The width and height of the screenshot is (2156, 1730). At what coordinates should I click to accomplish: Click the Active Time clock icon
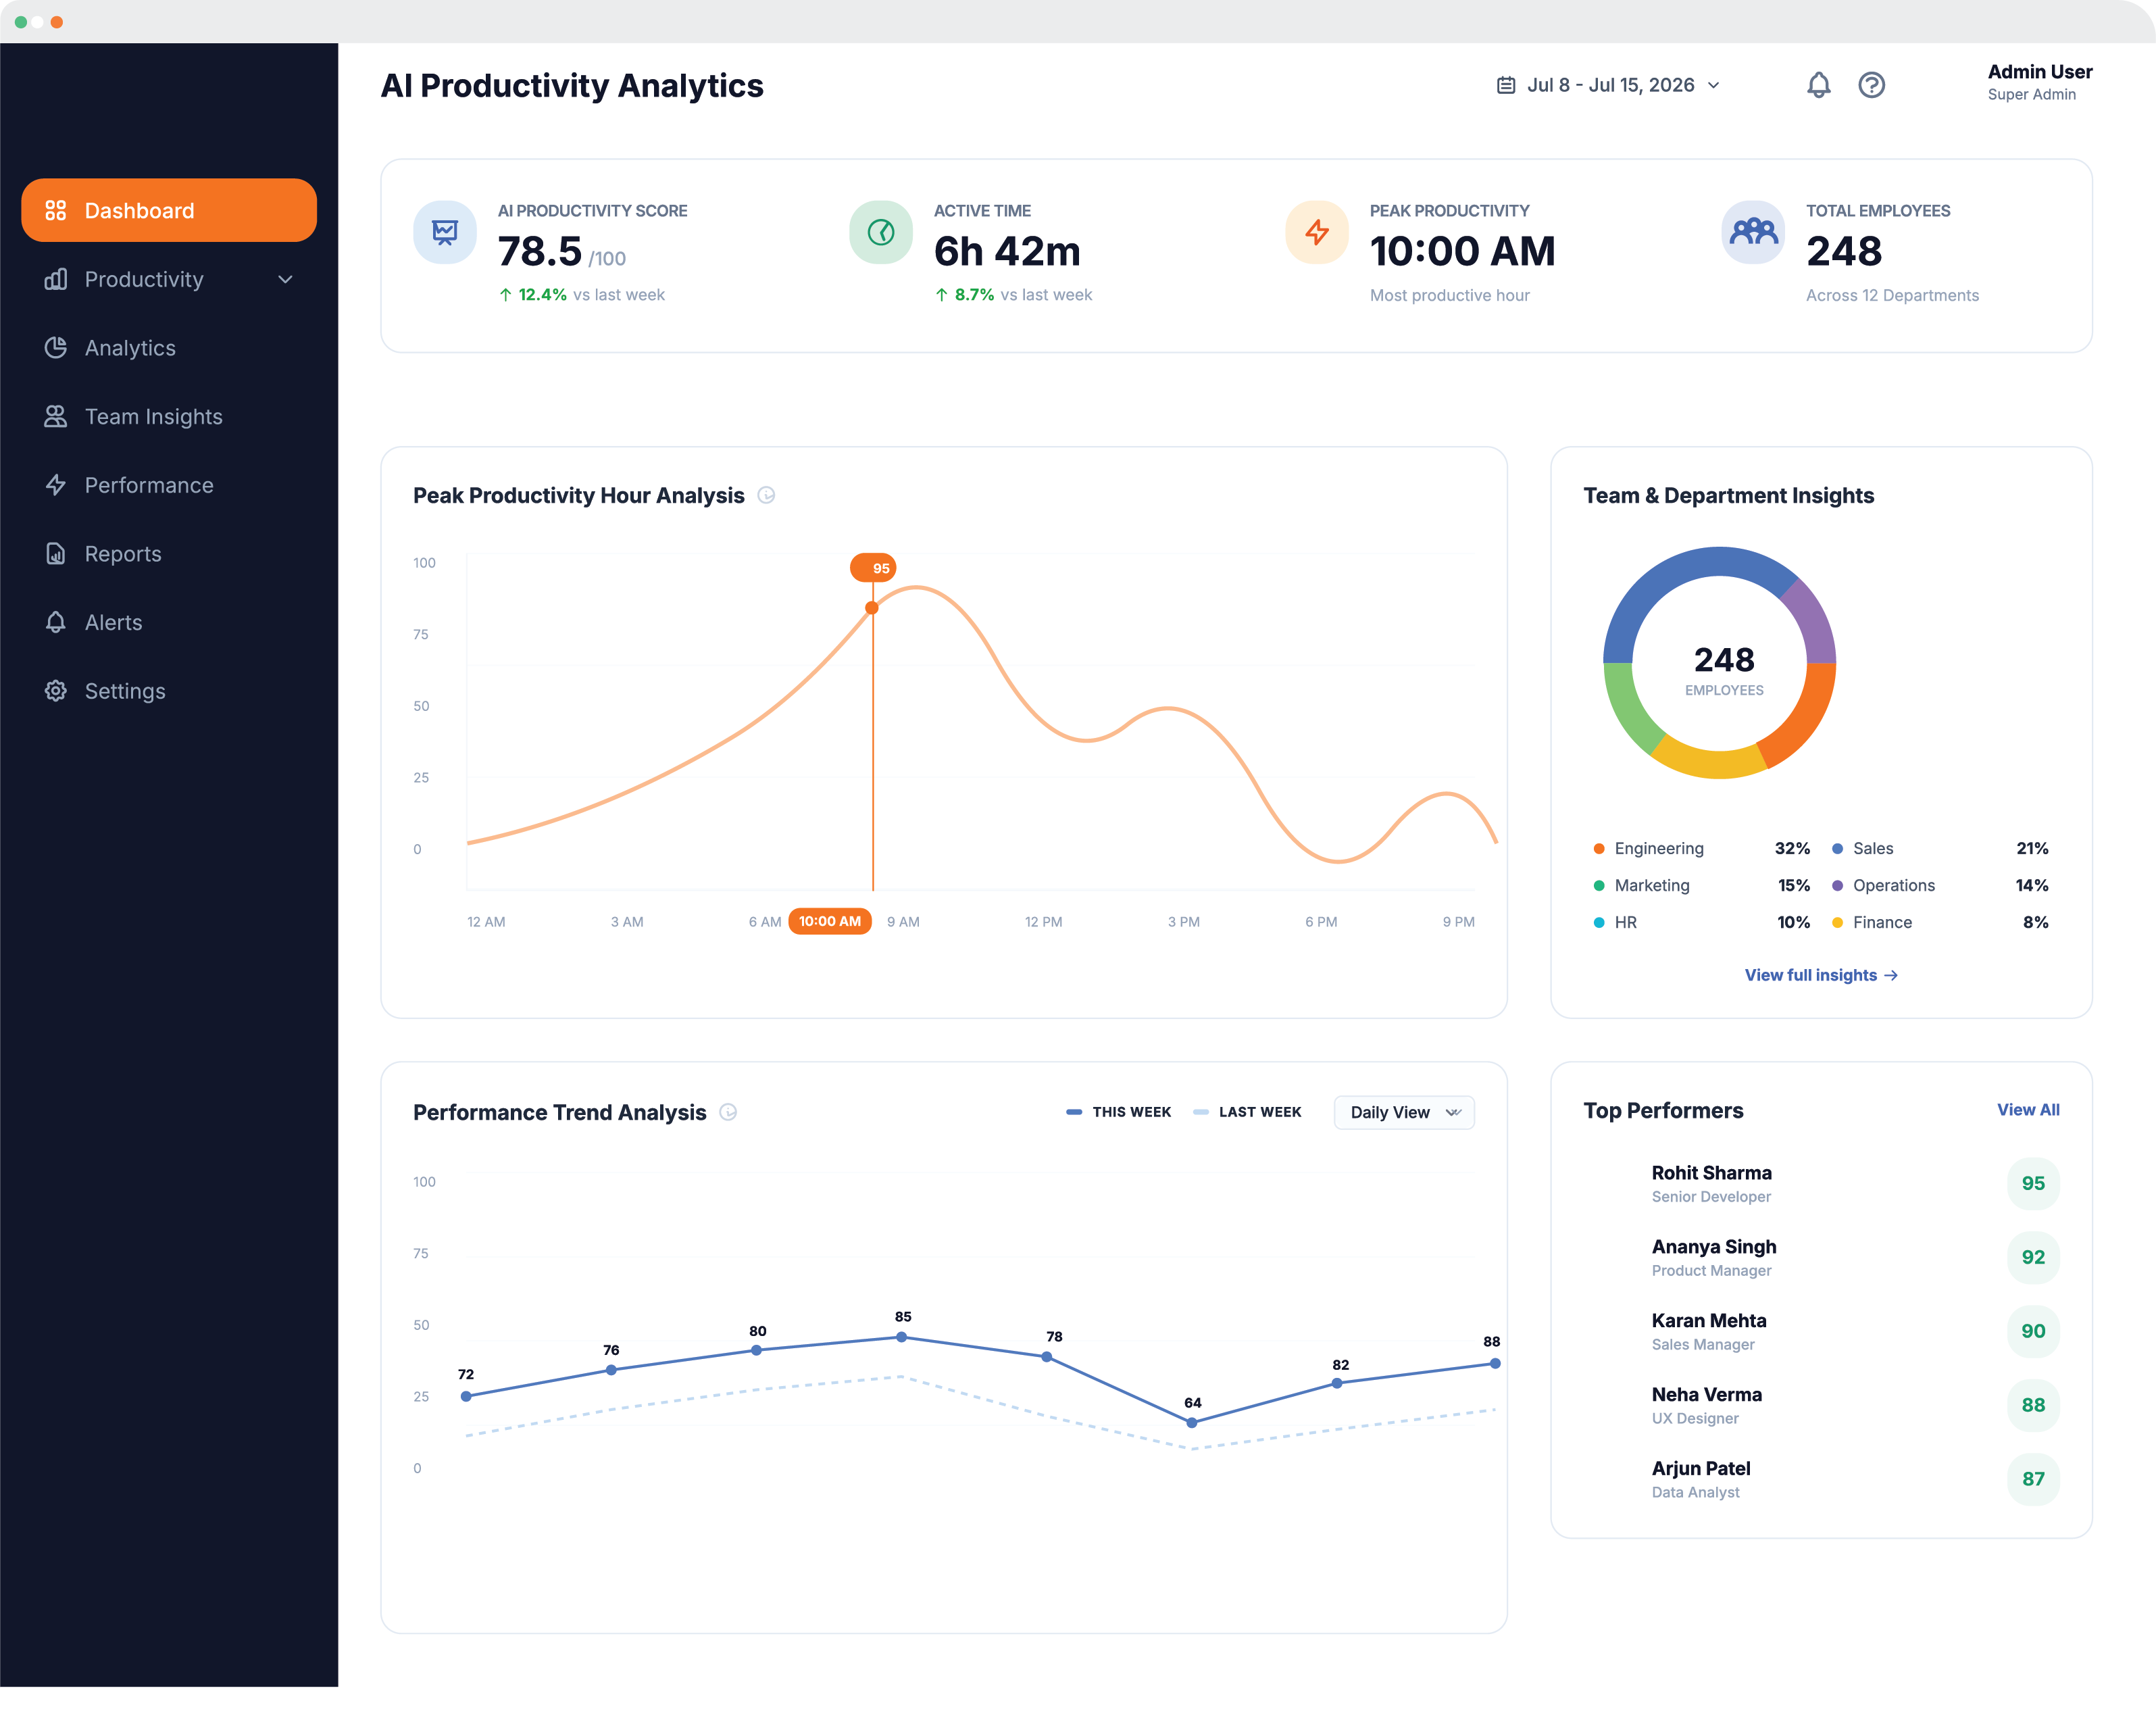881,232
